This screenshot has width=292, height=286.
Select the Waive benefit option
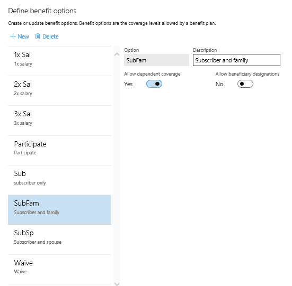(59, 269)
